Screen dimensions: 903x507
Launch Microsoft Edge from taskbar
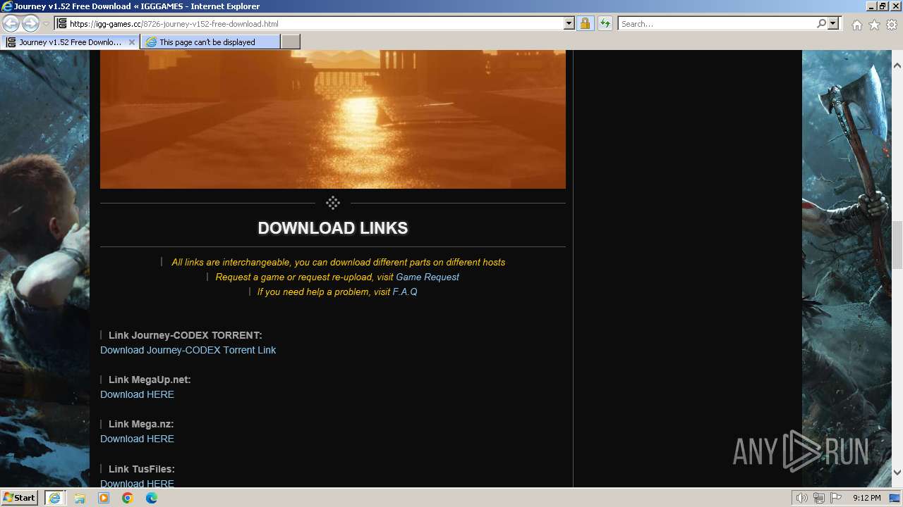pos(152,498)
